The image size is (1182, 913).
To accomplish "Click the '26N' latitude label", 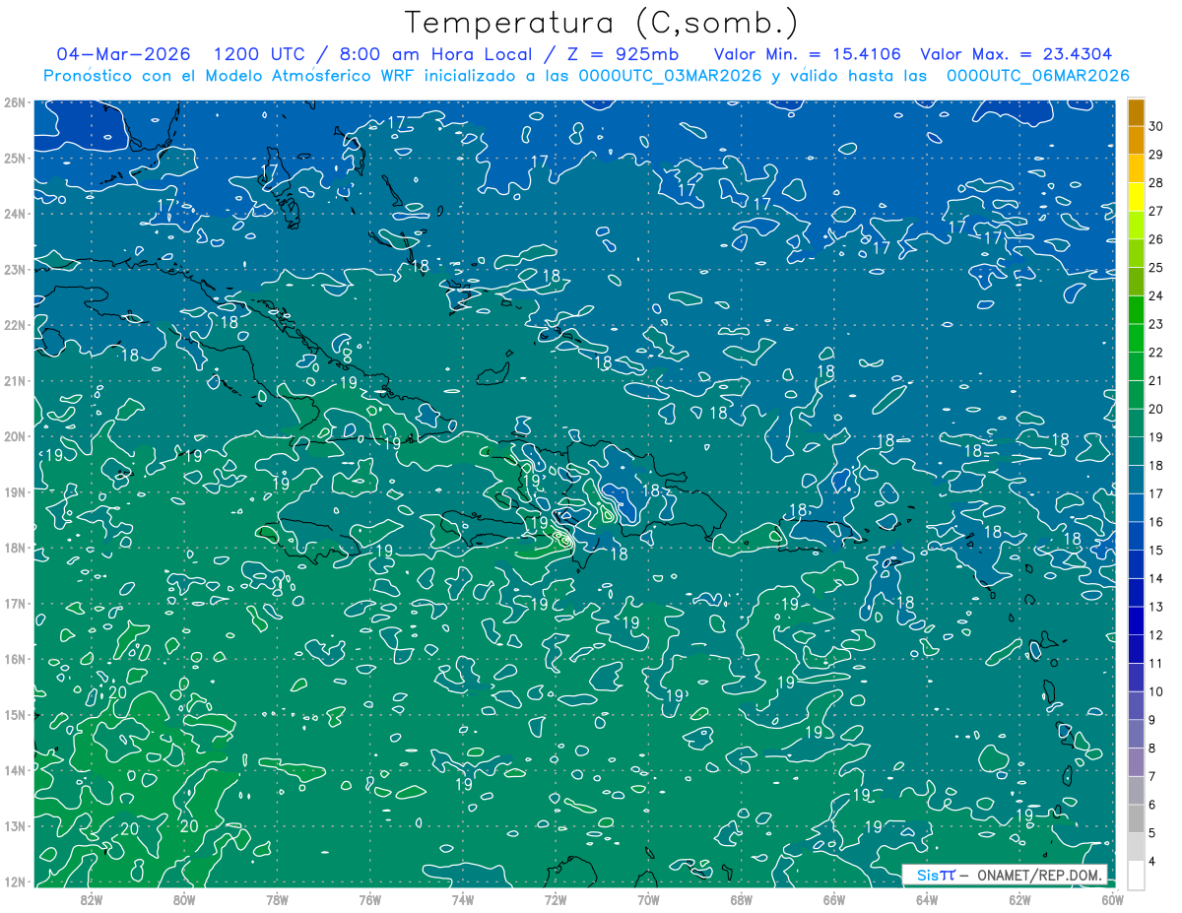I will point(14,102).
